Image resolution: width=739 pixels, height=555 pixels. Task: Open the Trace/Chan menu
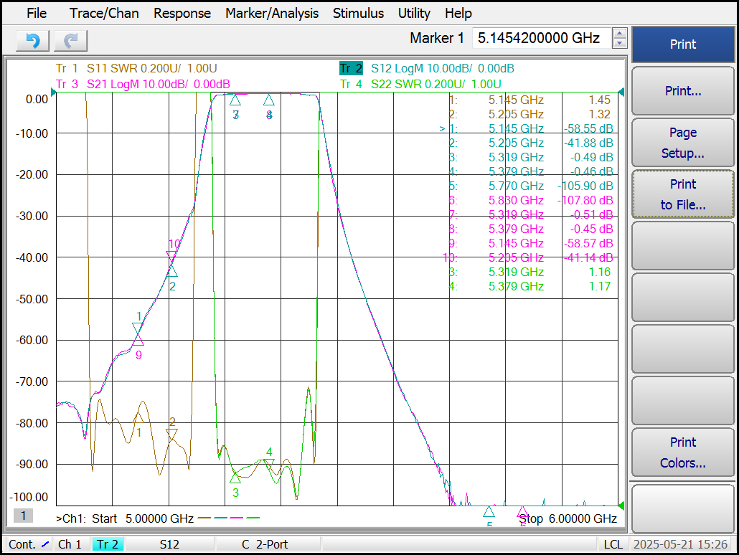[x=104, y=13]
